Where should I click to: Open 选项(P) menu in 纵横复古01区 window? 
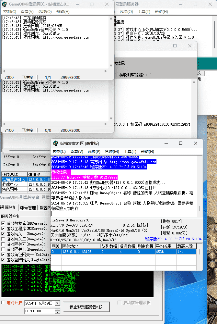coord(94,152)
